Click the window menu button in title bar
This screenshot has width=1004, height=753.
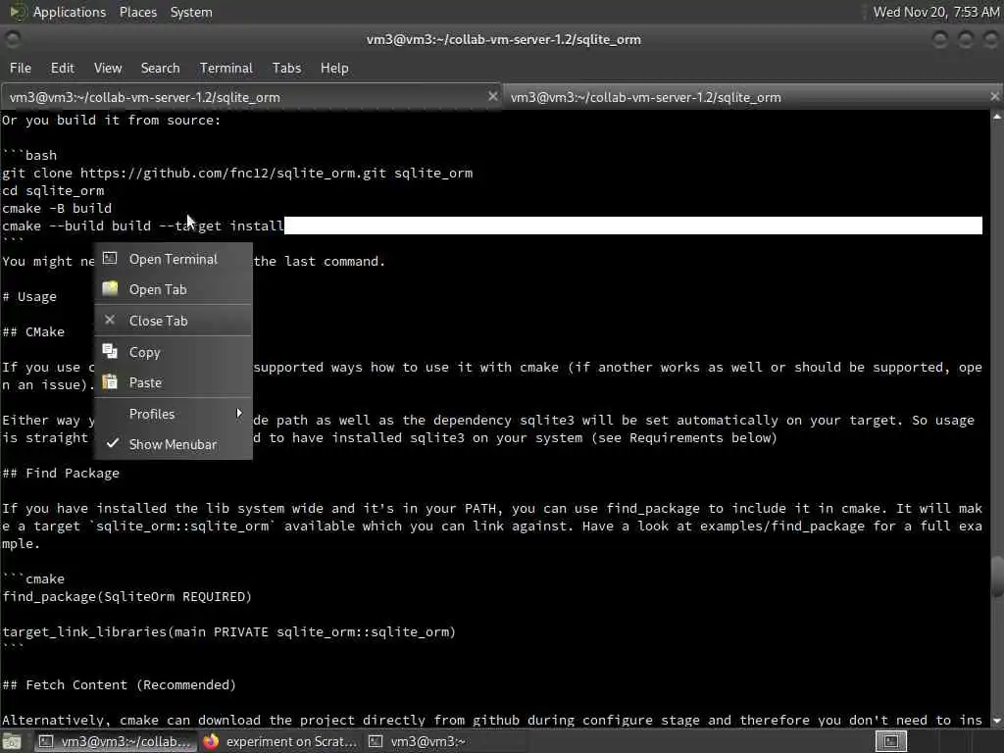(12, 39)
